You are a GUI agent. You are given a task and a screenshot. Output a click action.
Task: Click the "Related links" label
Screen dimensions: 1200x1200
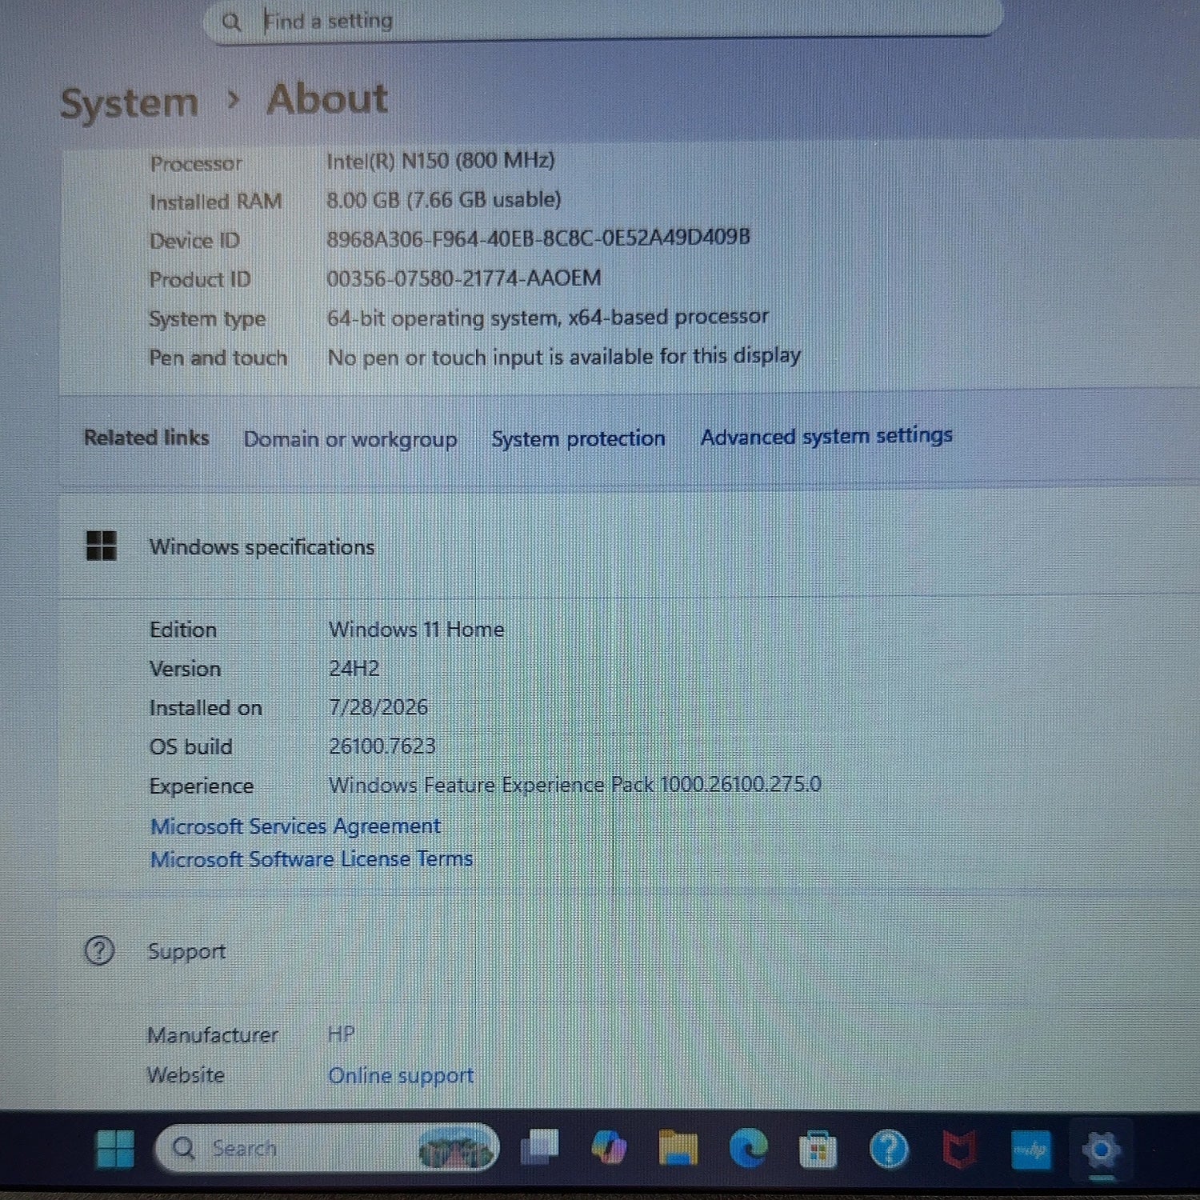[x=146, y=438]
